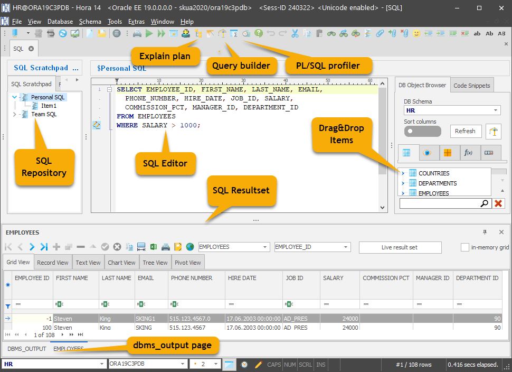Export the result grid to Excel

click(x=154, y=246)
